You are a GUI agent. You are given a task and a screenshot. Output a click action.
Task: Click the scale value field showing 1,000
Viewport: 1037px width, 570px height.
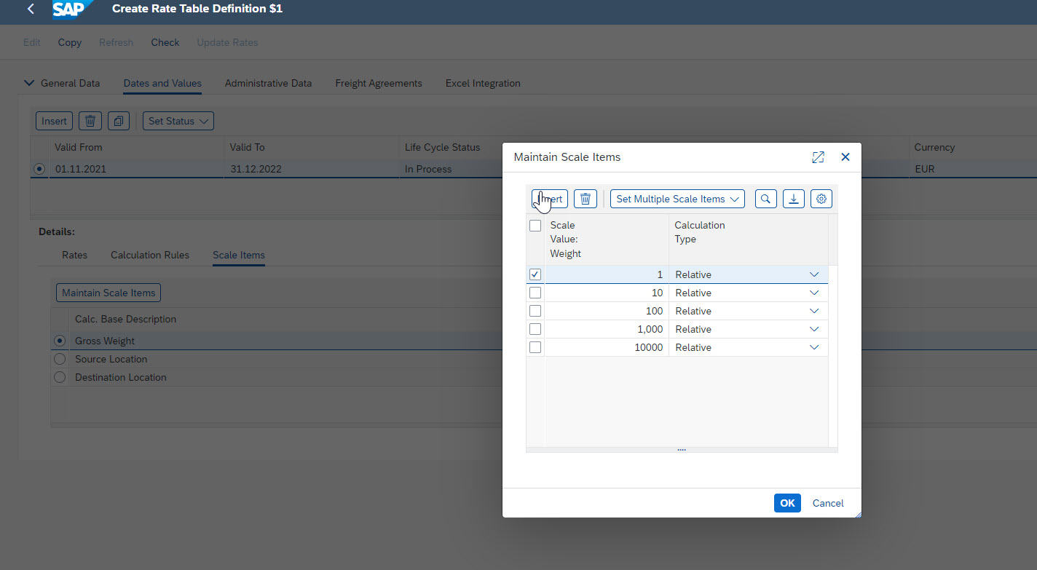tap(606, 329)
